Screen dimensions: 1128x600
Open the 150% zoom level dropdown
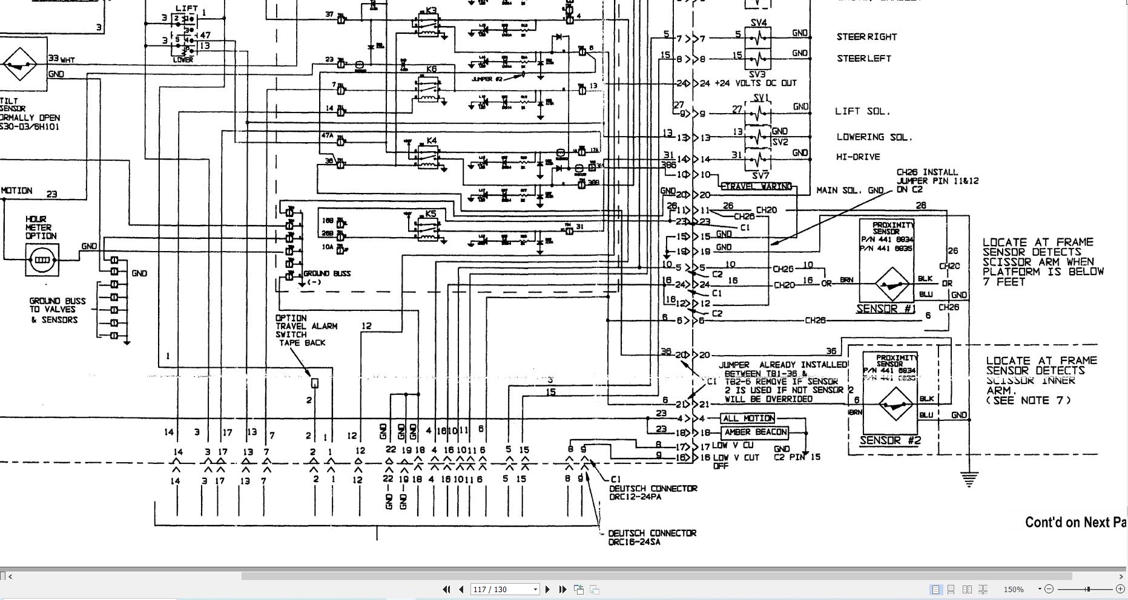(x=1040, y=589)
